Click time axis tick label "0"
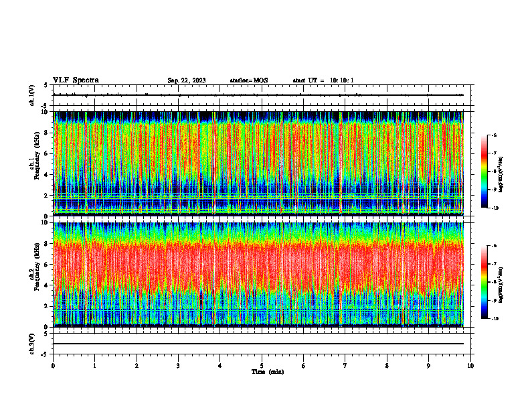 53,366
